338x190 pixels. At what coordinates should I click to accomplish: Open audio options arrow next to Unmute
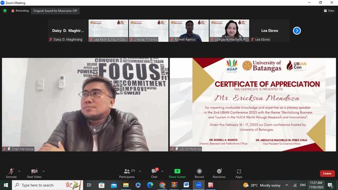tap(19, 171)
